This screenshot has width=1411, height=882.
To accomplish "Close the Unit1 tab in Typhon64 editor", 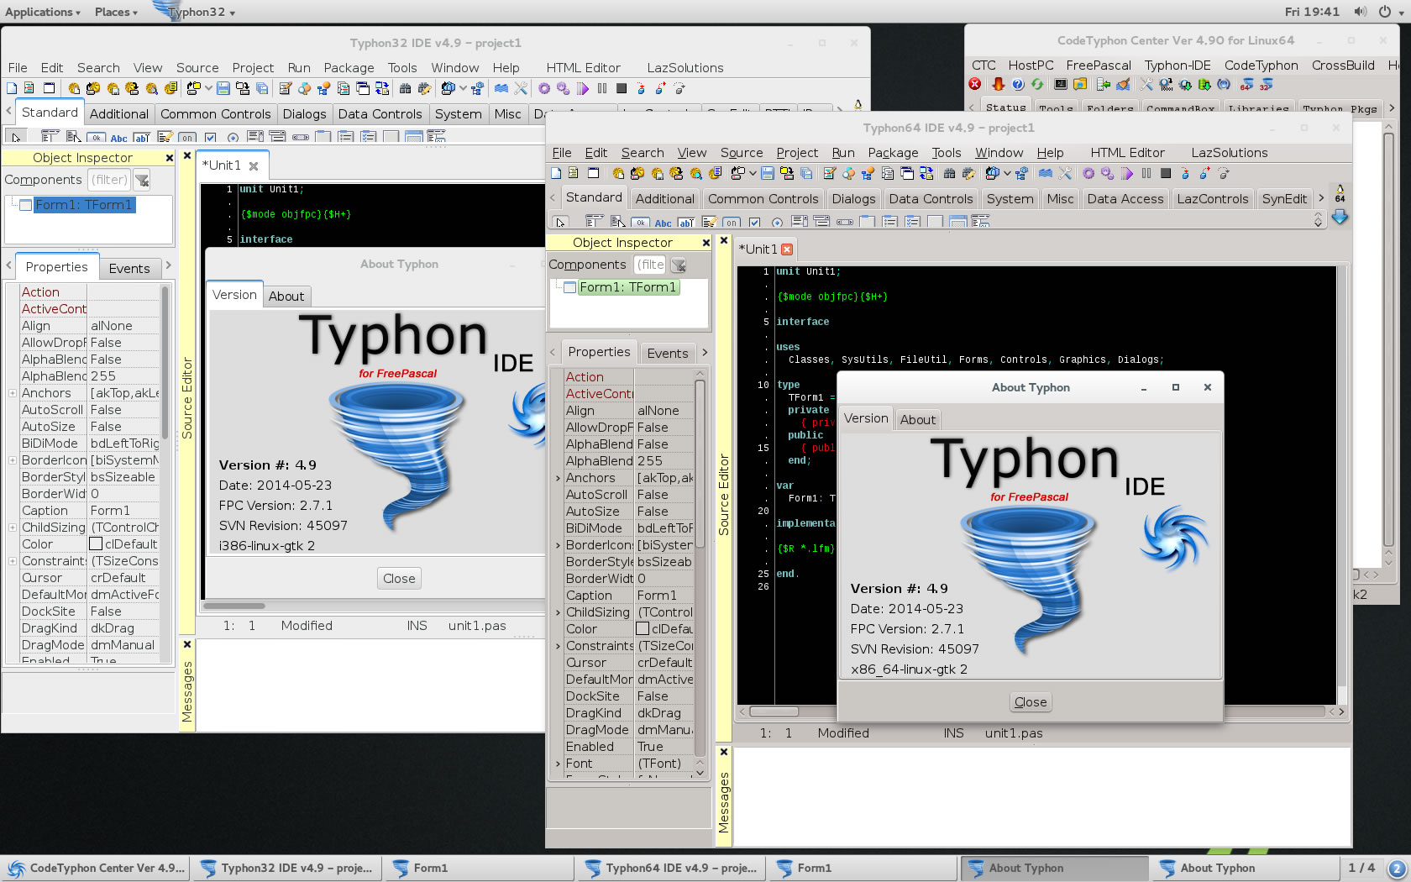I will click(787, 249).
